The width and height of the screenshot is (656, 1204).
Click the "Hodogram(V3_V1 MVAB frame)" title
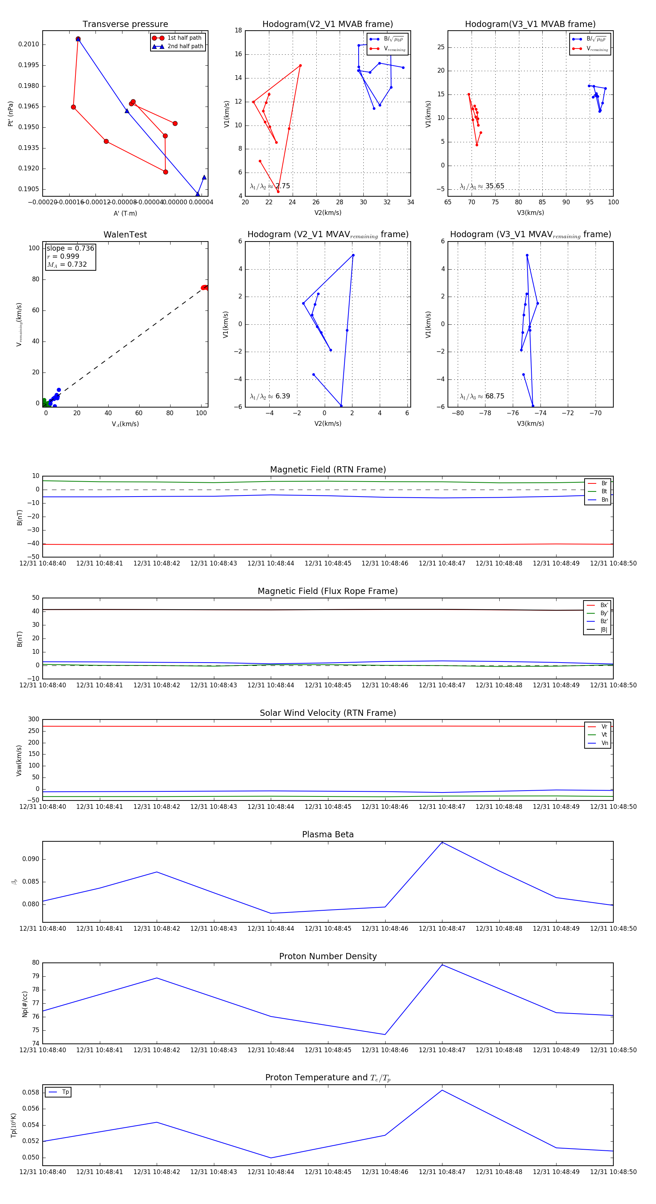[x=530, y=24]
